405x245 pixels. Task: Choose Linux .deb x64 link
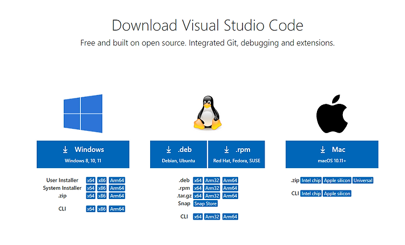(198, 180)
